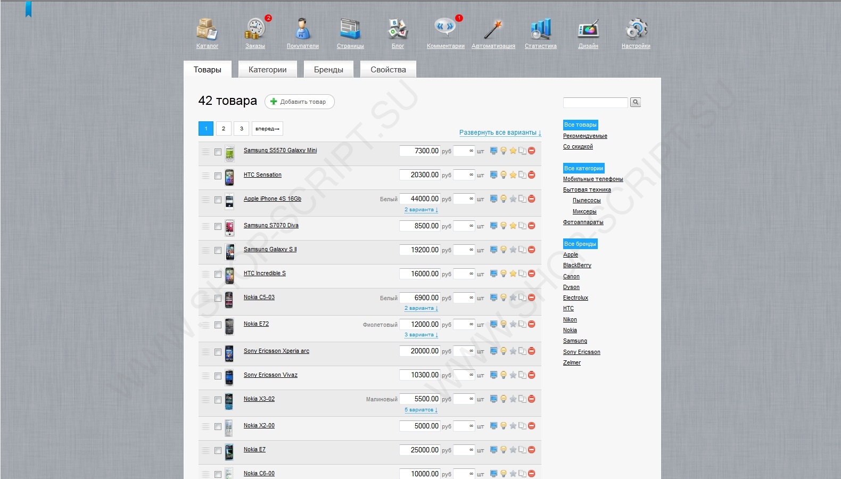The image size is (841, 479).
Task: Click the red delete icon for Samsung Galaxy S II
Action: coord(532,250)
